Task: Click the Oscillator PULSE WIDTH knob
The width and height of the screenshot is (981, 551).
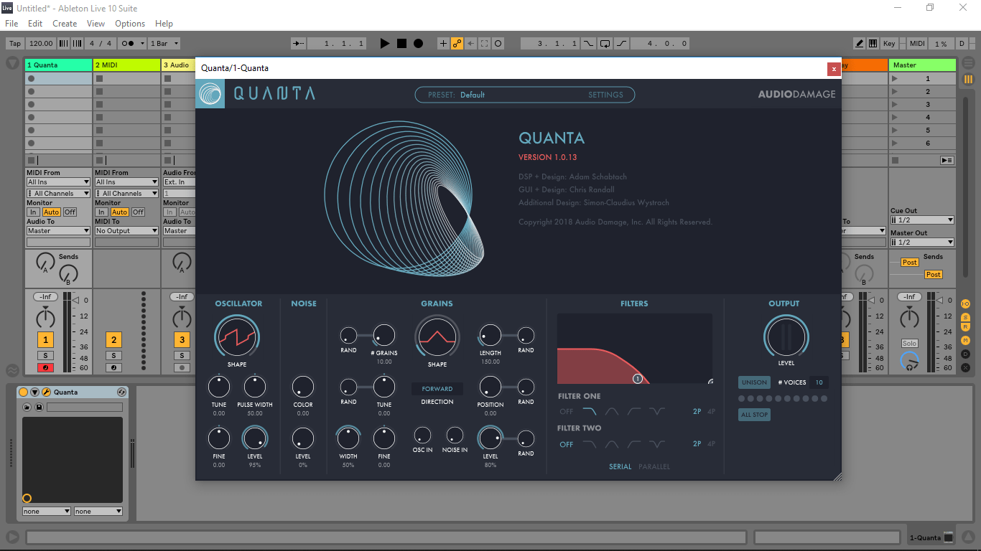Action: point(255,387)
